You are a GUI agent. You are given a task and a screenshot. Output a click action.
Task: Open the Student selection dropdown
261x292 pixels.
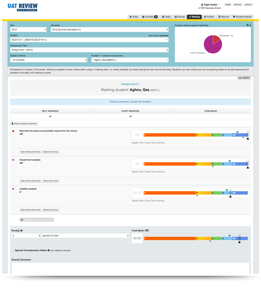pos(129,60)
